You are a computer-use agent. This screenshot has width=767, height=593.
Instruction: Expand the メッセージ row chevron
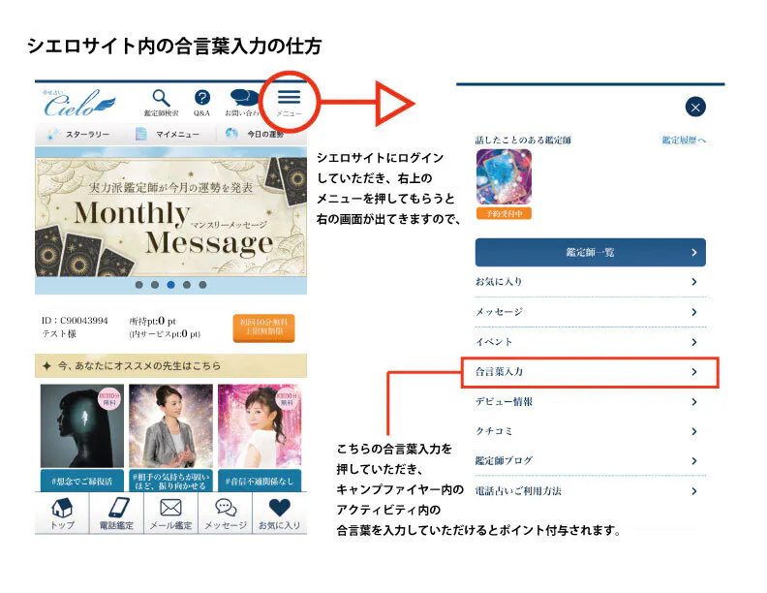coord(694,312)
